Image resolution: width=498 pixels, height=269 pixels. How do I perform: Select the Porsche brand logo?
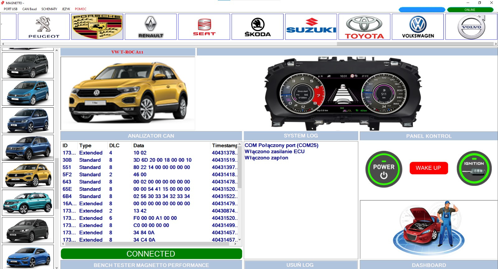97,27
